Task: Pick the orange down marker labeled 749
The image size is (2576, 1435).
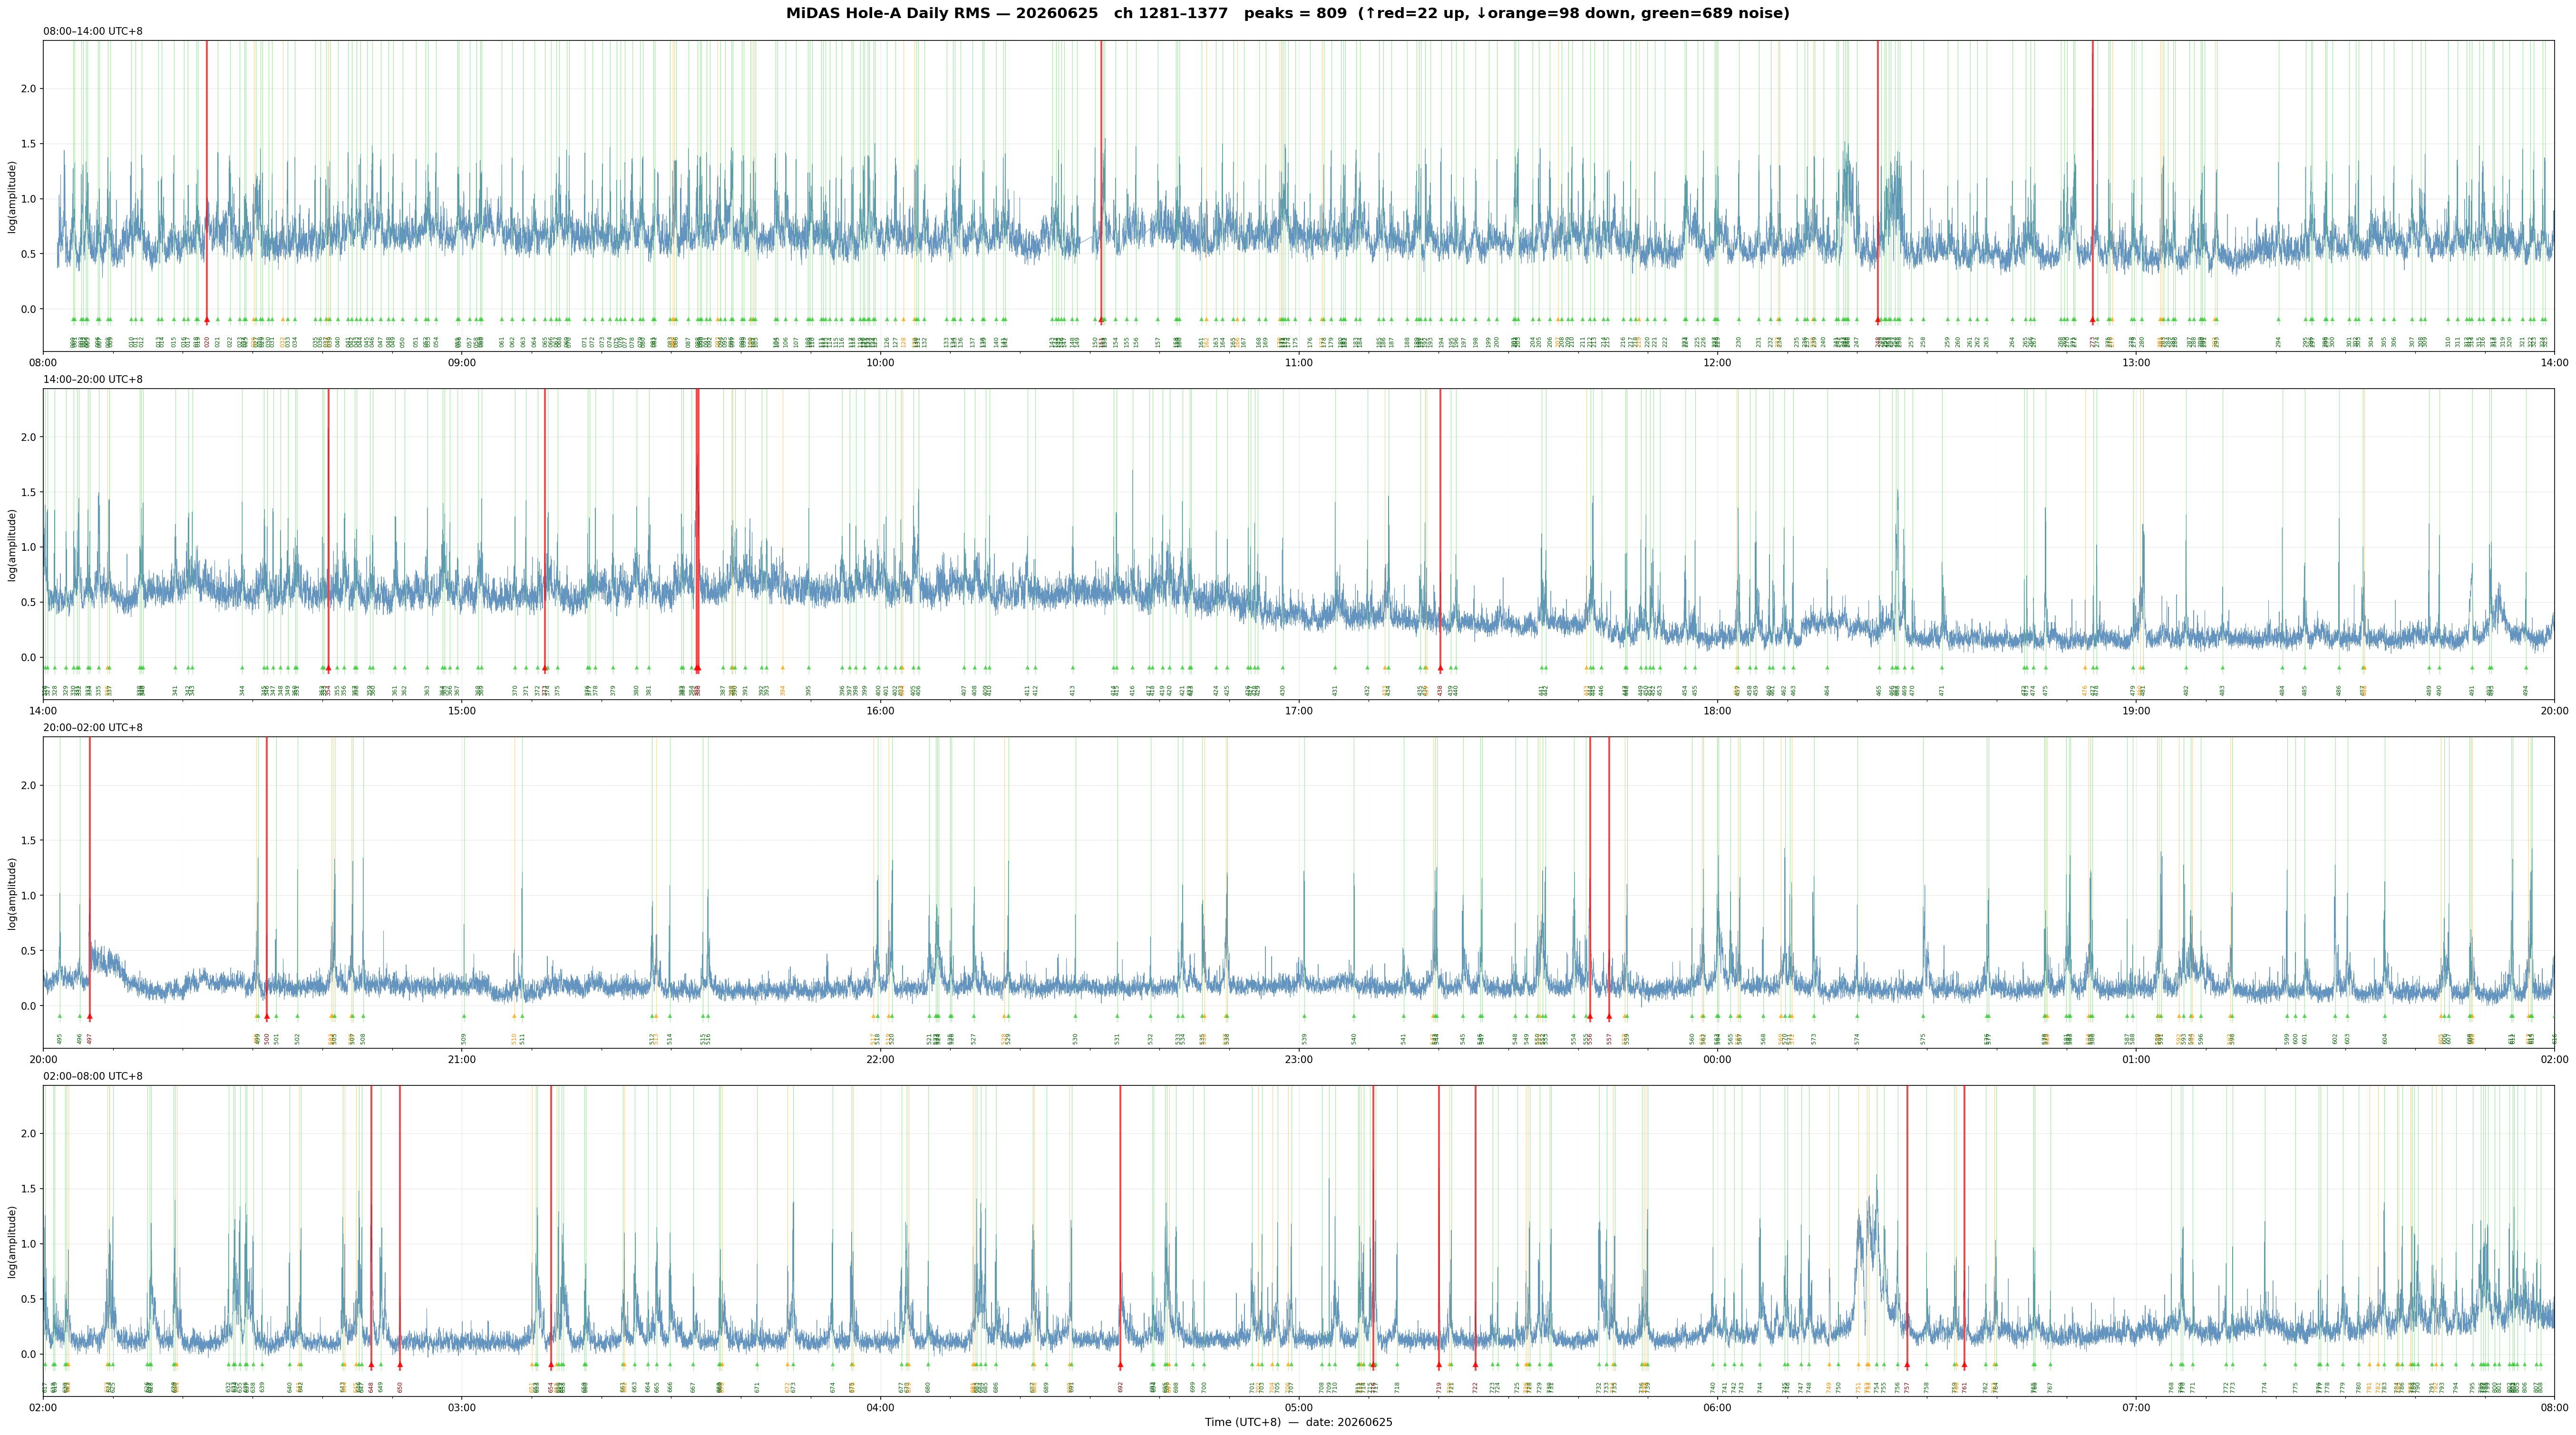Action: [x=1829, y=1365]
